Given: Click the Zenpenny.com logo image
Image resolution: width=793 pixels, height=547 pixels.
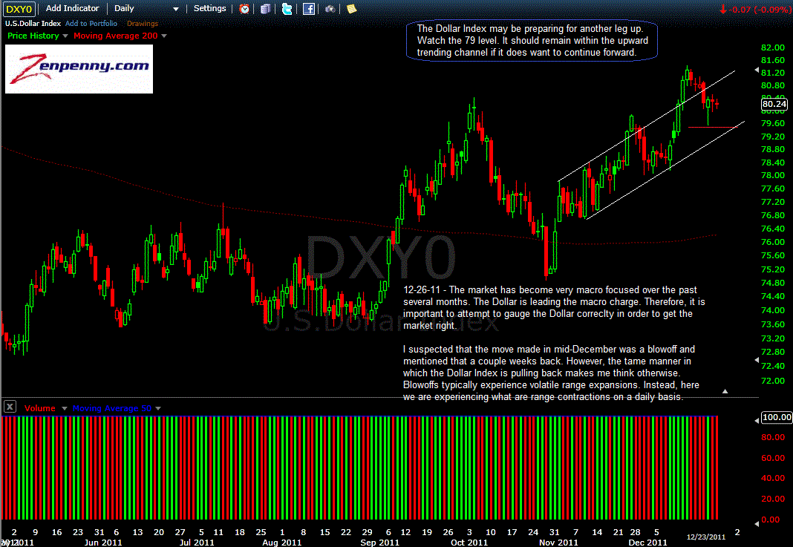Looking at the screenshot, I should (x=79, y=69).
